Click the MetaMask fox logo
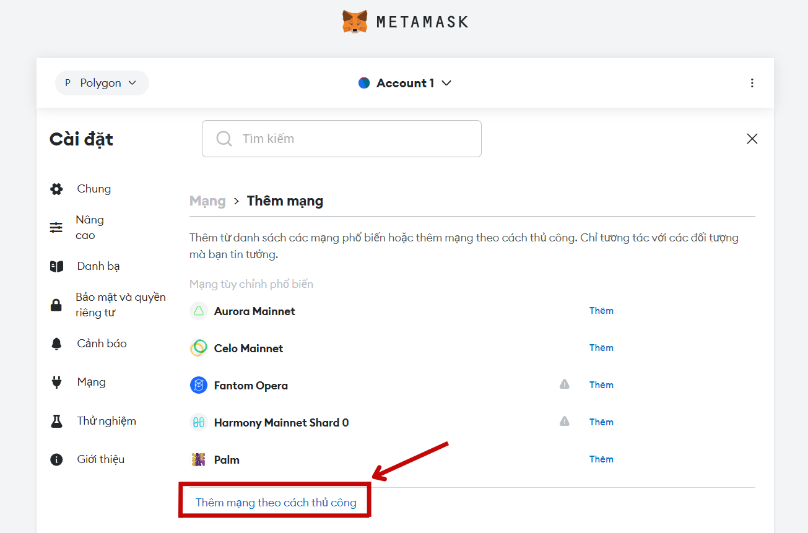 tap(355, 22)
